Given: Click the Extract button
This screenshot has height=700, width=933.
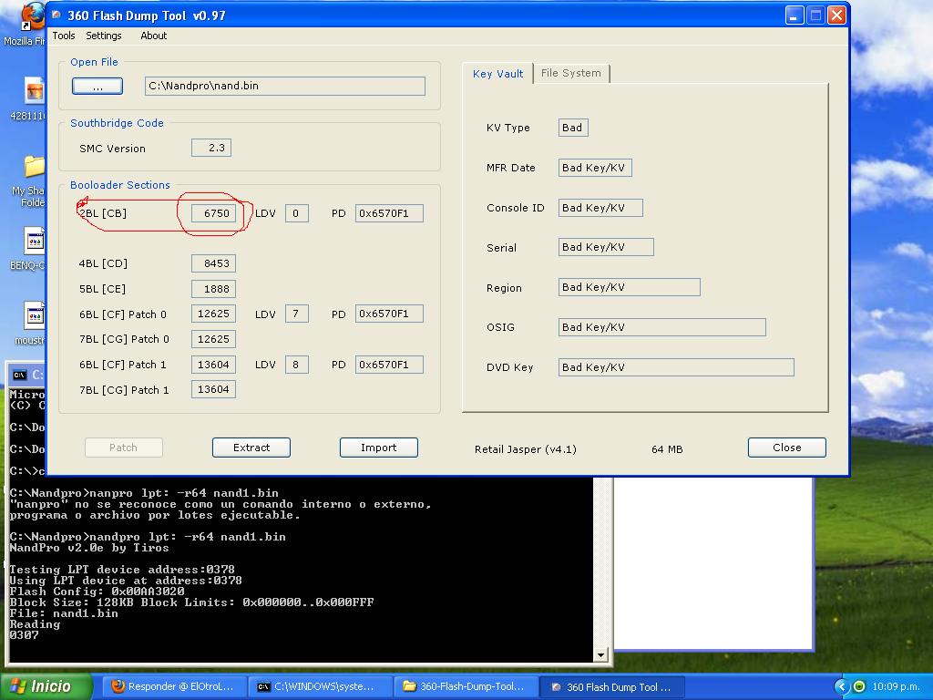Looking at the screenshot, I should (x=251, y=448).
